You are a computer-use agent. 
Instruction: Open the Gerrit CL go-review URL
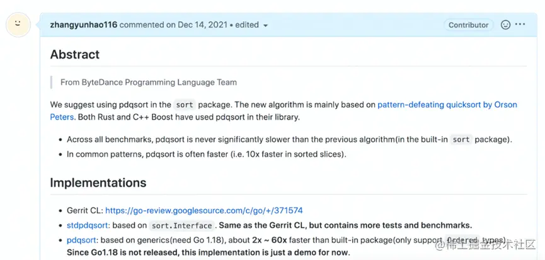(204, 210)
